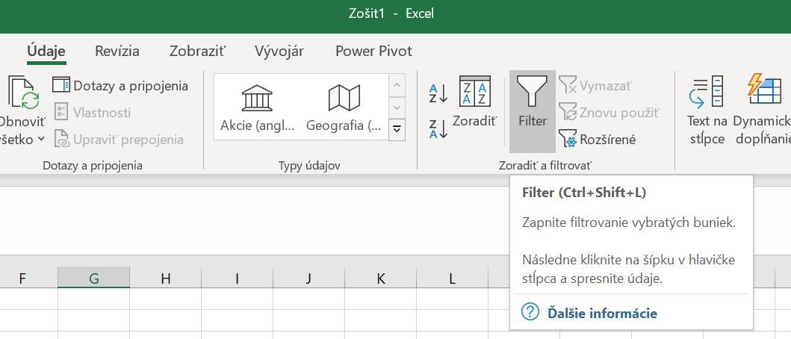This screenshot has width=791, height=339.
Task: Open Dotazy a pripojenia pane
Action: (x=120, y=85)
